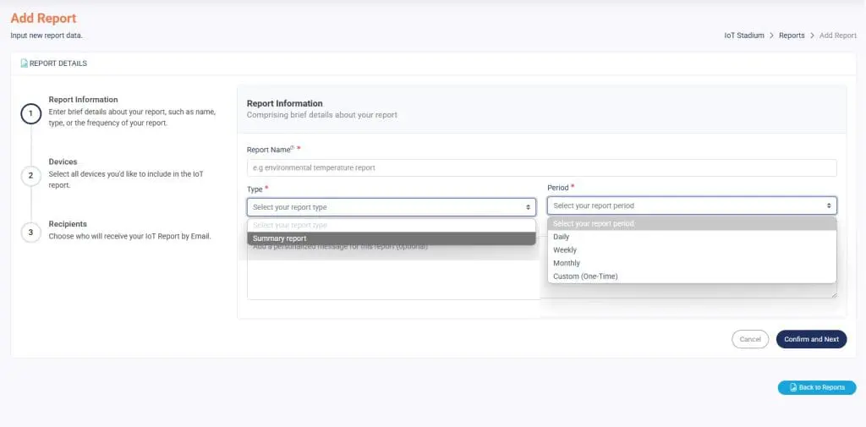Open IoT Stadium breadcrumb link
Viewport: 866px width, 427px height.
[x=743, y=36]
